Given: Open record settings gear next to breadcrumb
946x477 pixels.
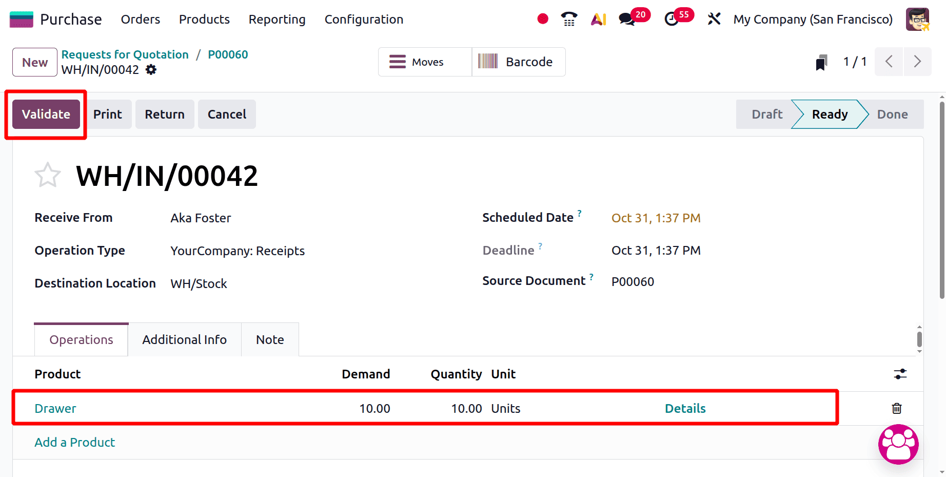Looking at the screenshot, I should tap(150, 69).
